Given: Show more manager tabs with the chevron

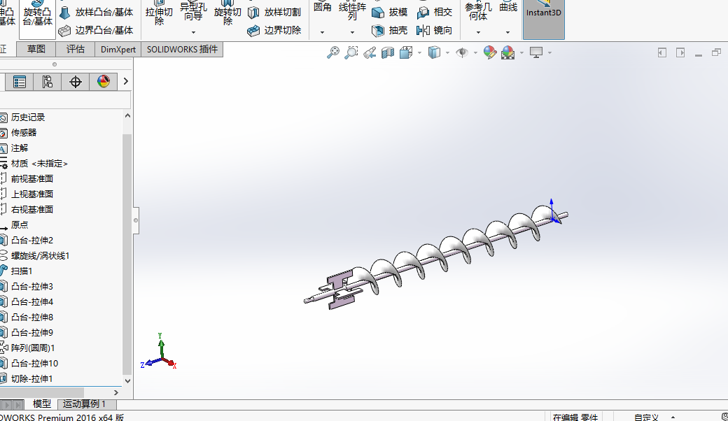Looking at the screenshot, I should (x=125, y=82).
